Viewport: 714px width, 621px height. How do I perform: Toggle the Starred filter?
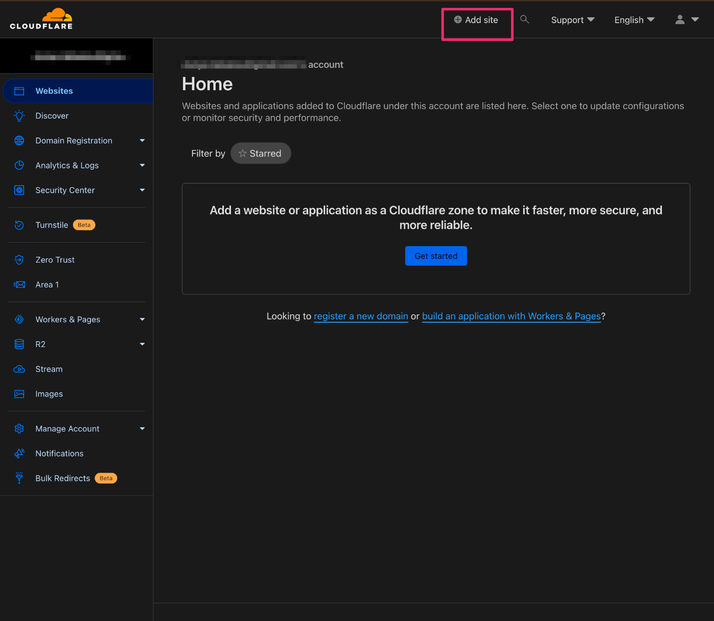261,153
